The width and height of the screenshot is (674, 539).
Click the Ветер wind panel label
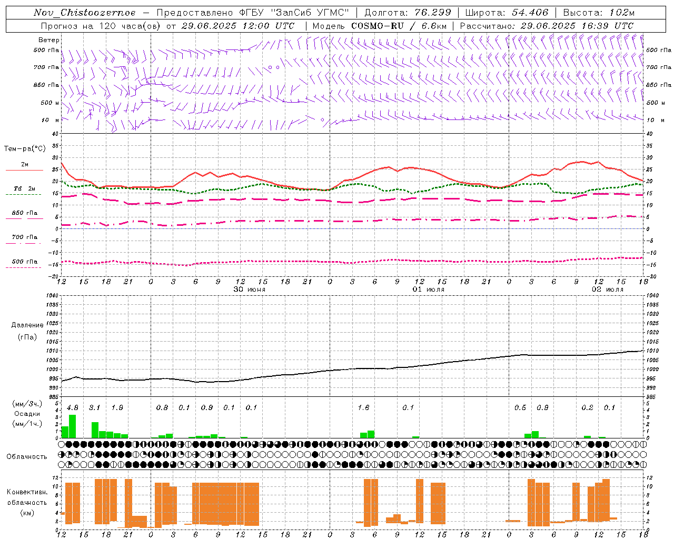pyautogui.click(x=48, y=40)
